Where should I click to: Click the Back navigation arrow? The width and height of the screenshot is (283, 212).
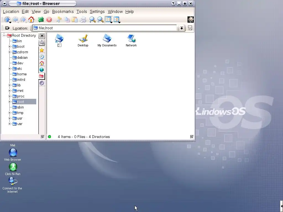[15, 20]
